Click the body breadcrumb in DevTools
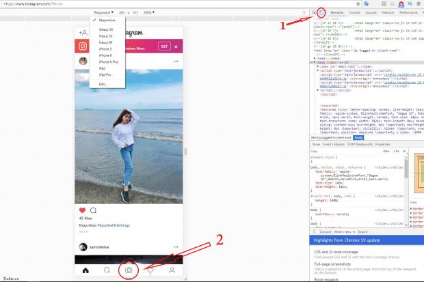The height and width of the screenshot is (282, 424). point(358,137)
